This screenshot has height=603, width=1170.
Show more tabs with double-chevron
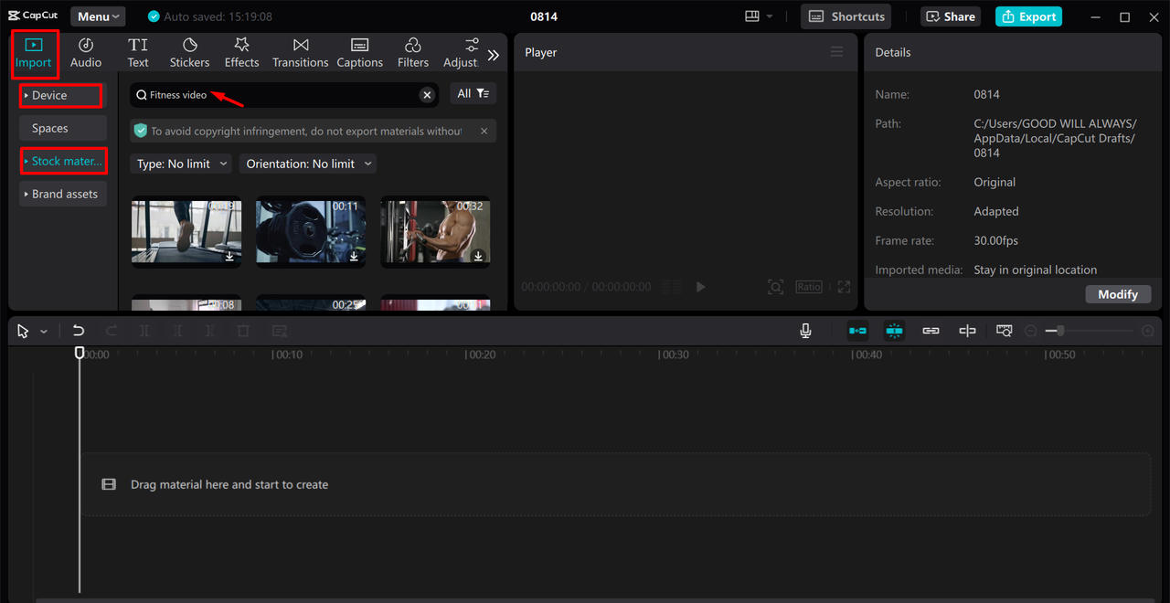[494, 55]
